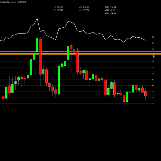Select the high value "H: 38.07"
This screenshot has height=161, width=161.
coord(84,7)
